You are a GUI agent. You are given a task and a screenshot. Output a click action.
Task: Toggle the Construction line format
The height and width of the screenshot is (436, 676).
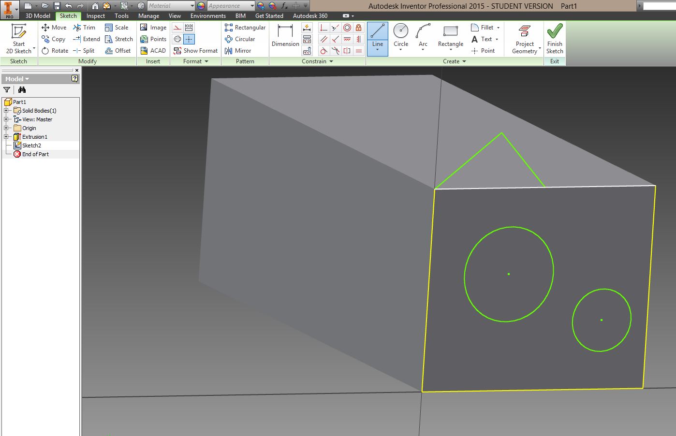[x=177, y=28]
